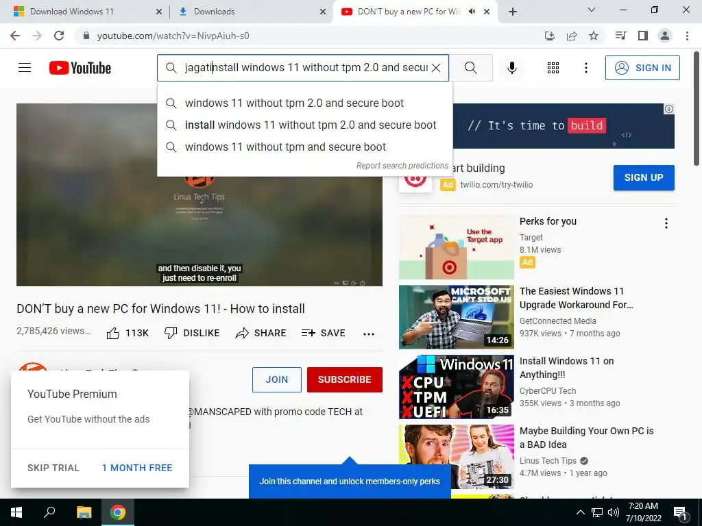Image resolution: width=702 pixels, height=526 pixels.
Task: Click Chrome icon in taskbar
Action: 118,512
